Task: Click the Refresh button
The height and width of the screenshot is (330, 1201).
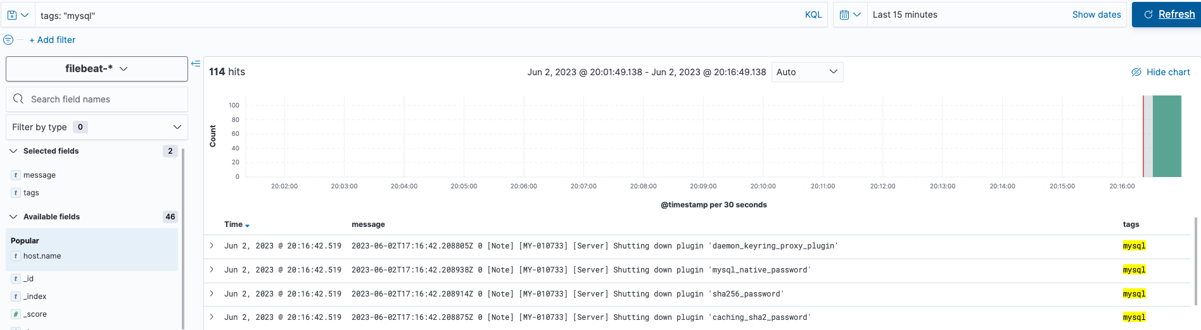Action: point(1168,15)
